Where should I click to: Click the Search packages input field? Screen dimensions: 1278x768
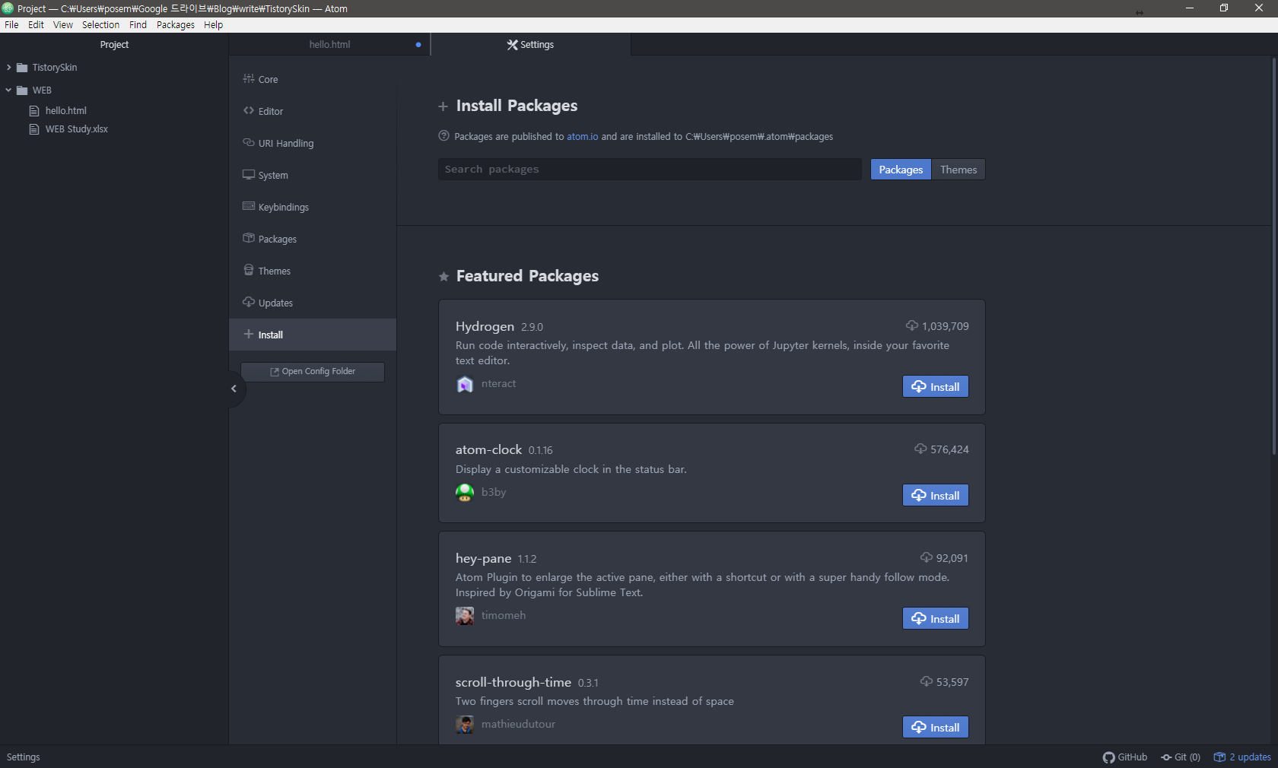pos(650,170)
